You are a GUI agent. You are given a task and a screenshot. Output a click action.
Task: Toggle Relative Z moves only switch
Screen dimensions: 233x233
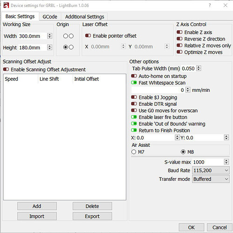coord(179,45)
